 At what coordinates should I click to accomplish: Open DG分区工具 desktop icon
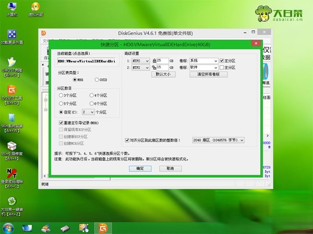click(12, 95)
